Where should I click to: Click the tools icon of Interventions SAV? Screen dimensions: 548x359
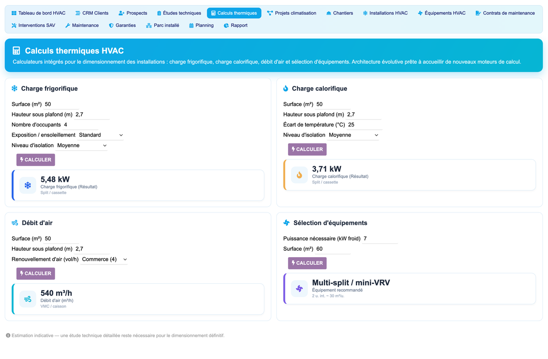coord(14,26)
